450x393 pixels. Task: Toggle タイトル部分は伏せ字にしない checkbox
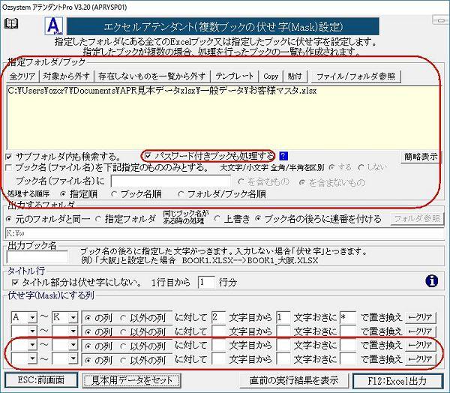[16, 283]
